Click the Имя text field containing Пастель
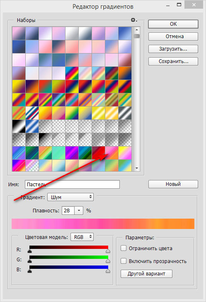This screenshot has height=302, width=206. click(x=72, y=184)
